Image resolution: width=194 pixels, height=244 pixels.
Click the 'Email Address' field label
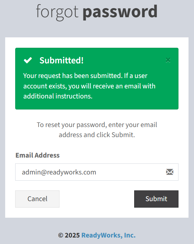[x=38, y=155]
